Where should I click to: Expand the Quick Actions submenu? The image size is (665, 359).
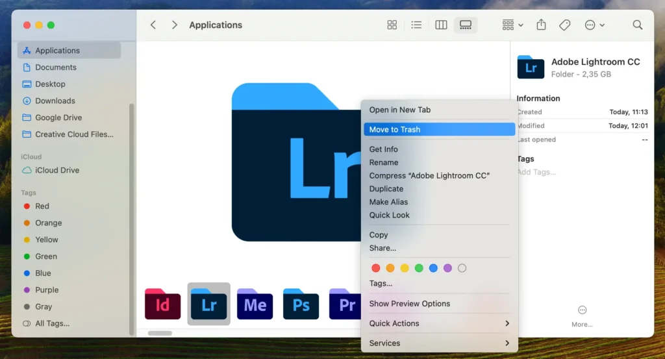[x=439, y=323]
